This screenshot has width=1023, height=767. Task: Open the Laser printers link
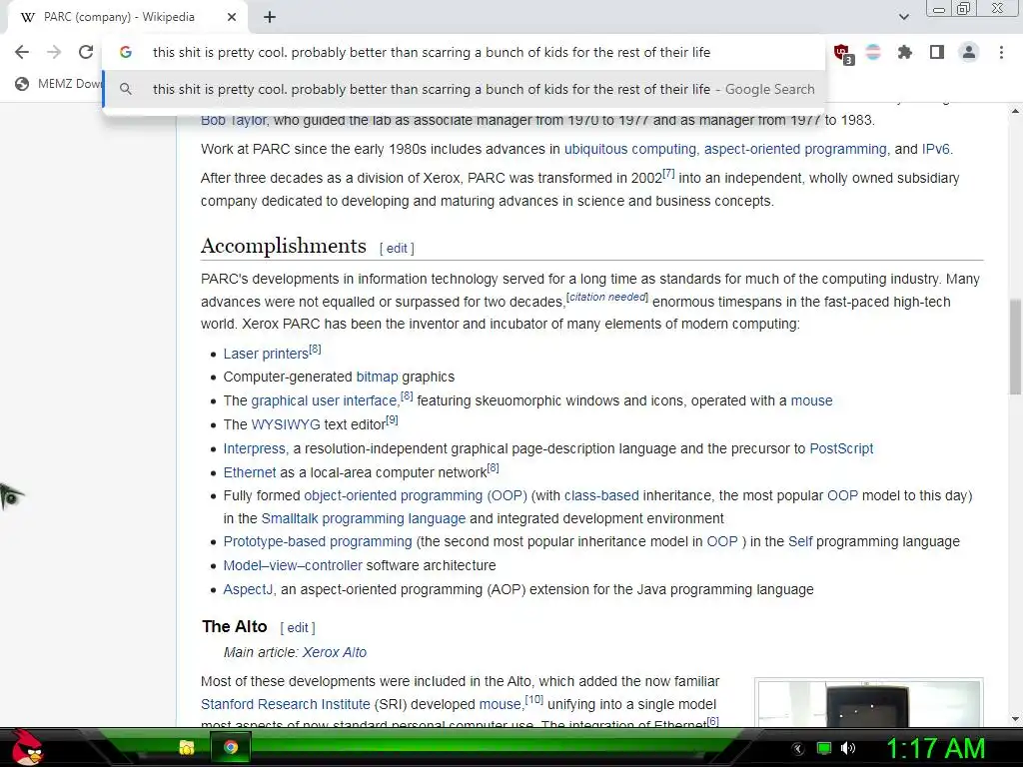[x=266, y=354]
